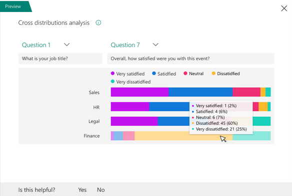Click the Dissatidfied legend label
The image size is (292, 196).
[228, 74]
